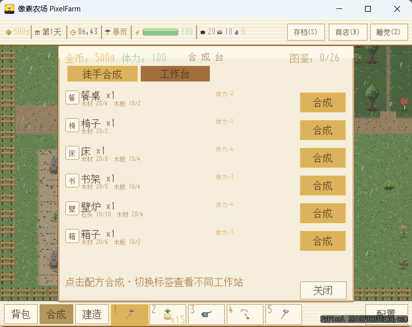Open the 建造 build tab
This screenshot has height=327, width=412.
coord(92,314)
